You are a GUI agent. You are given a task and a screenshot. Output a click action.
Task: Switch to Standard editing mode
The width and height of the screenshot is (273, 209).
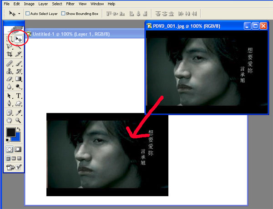(10, 149)
